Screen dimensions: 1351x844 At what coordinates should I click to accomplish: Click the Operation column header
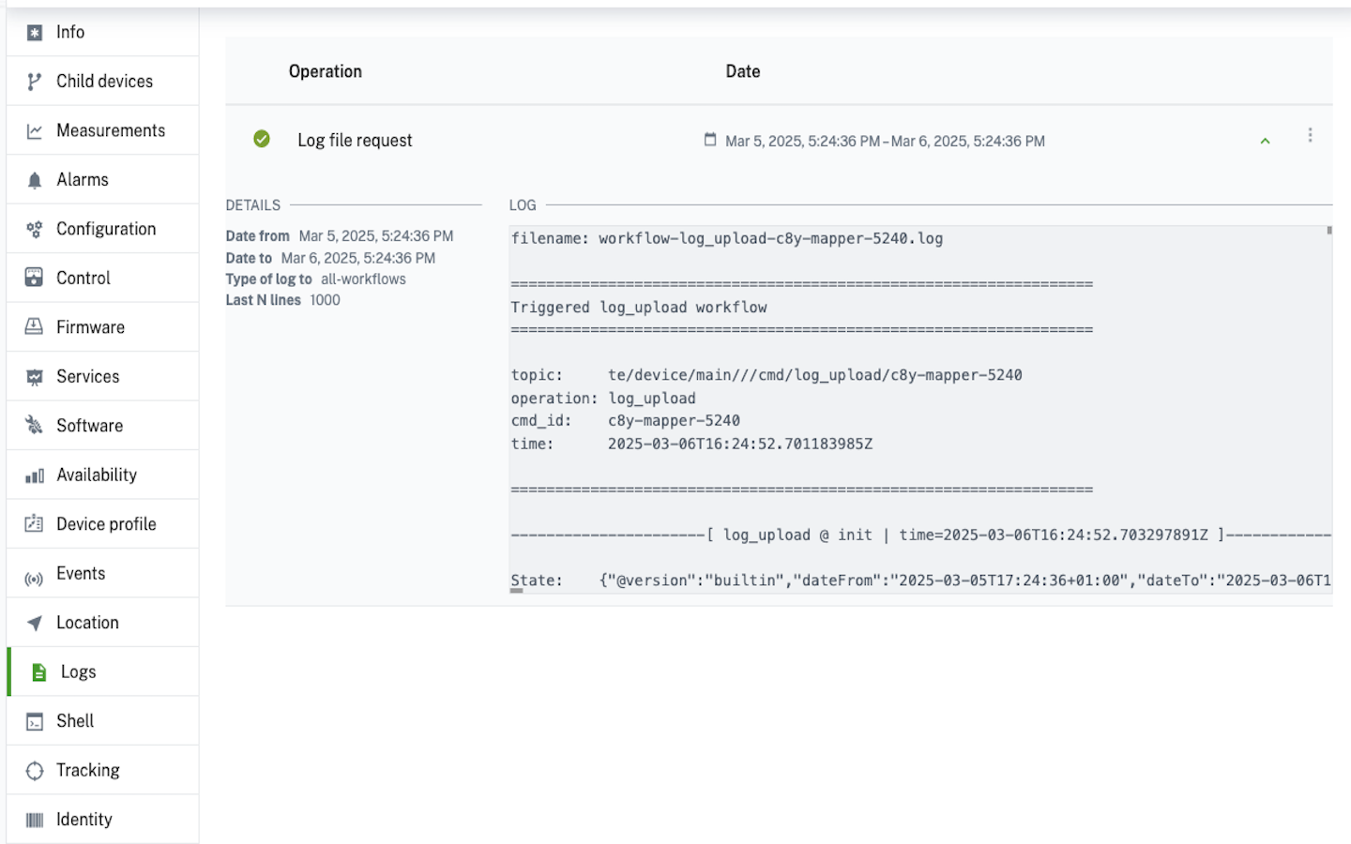click(325, 71)
